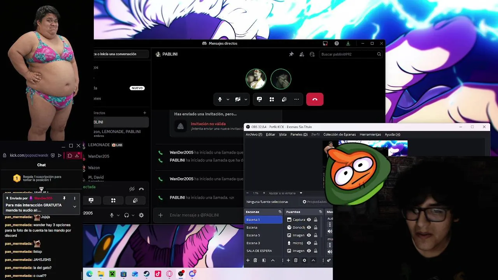Disconnect from call in Discord voice panel
498x280 pixels.
coord(142,189)
